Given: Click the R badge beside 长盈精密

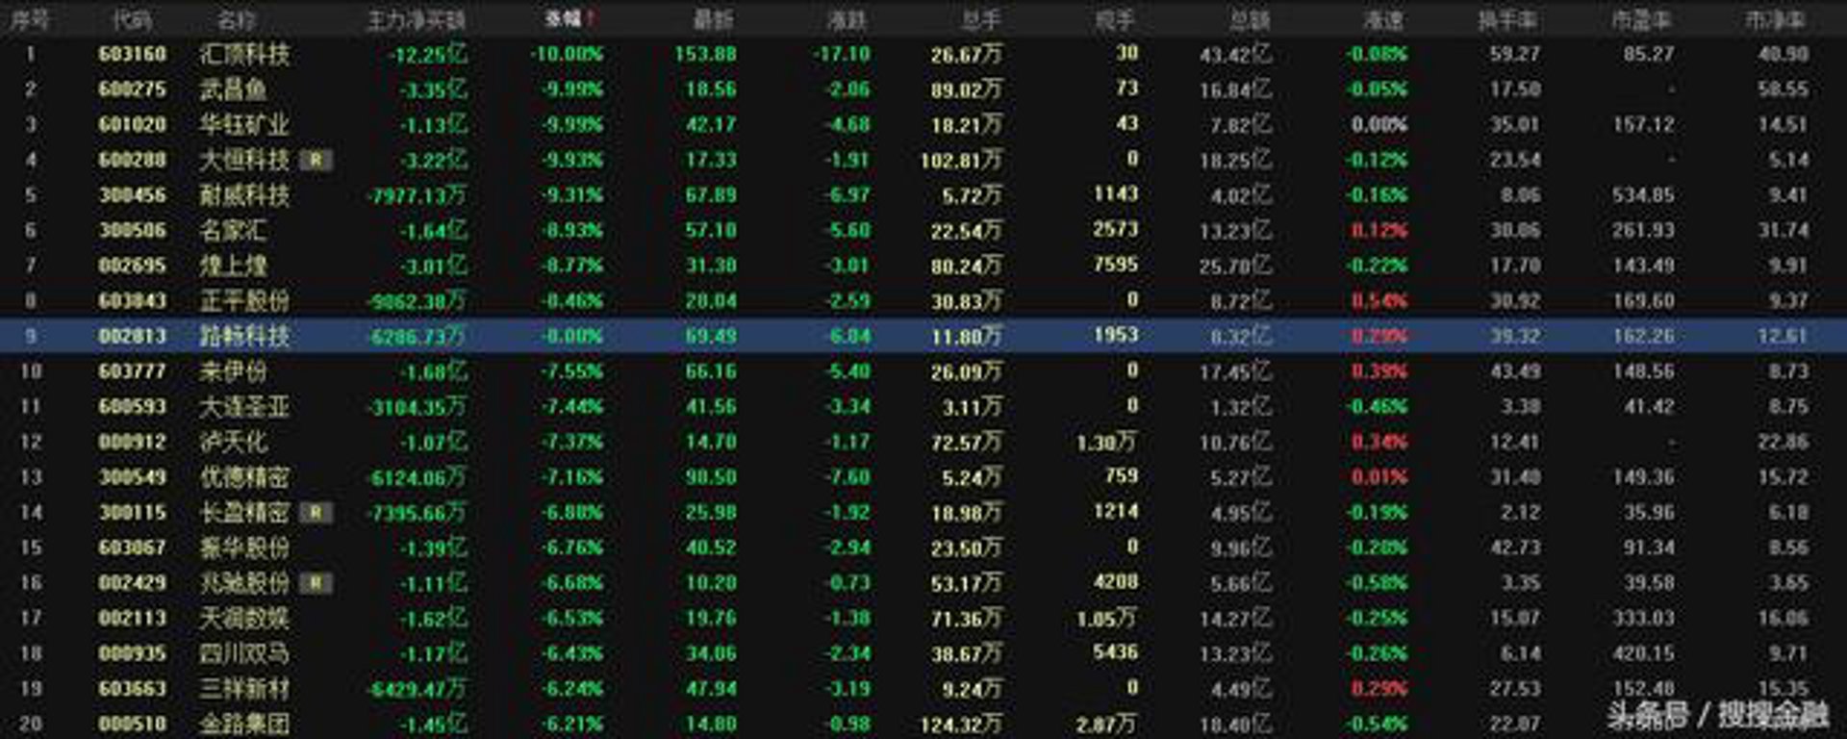Looking at the screenshot, I should [316, 513].
